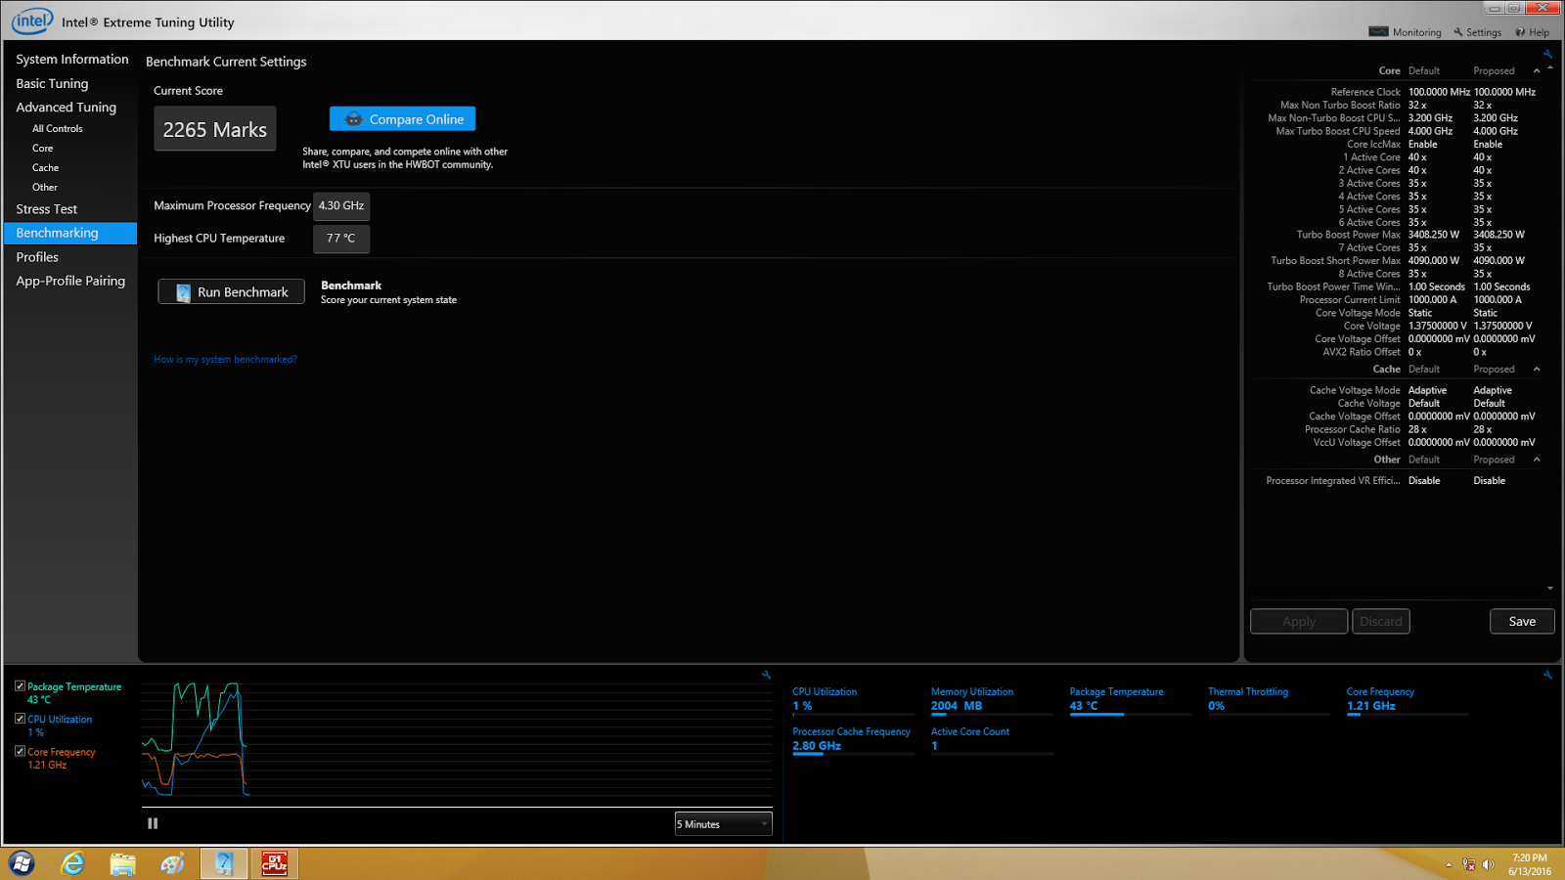Go to Basic Tuning
The width and height of the screenshot is (1565, 880).
tap(52, 84)
